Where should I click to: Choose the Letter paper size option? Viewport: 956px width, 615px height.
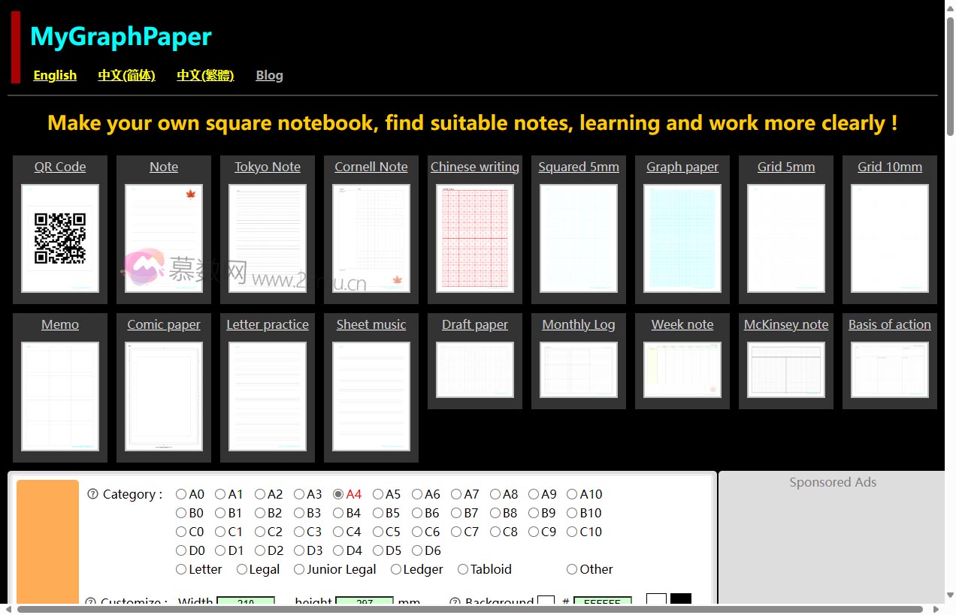tap(180, 569)
